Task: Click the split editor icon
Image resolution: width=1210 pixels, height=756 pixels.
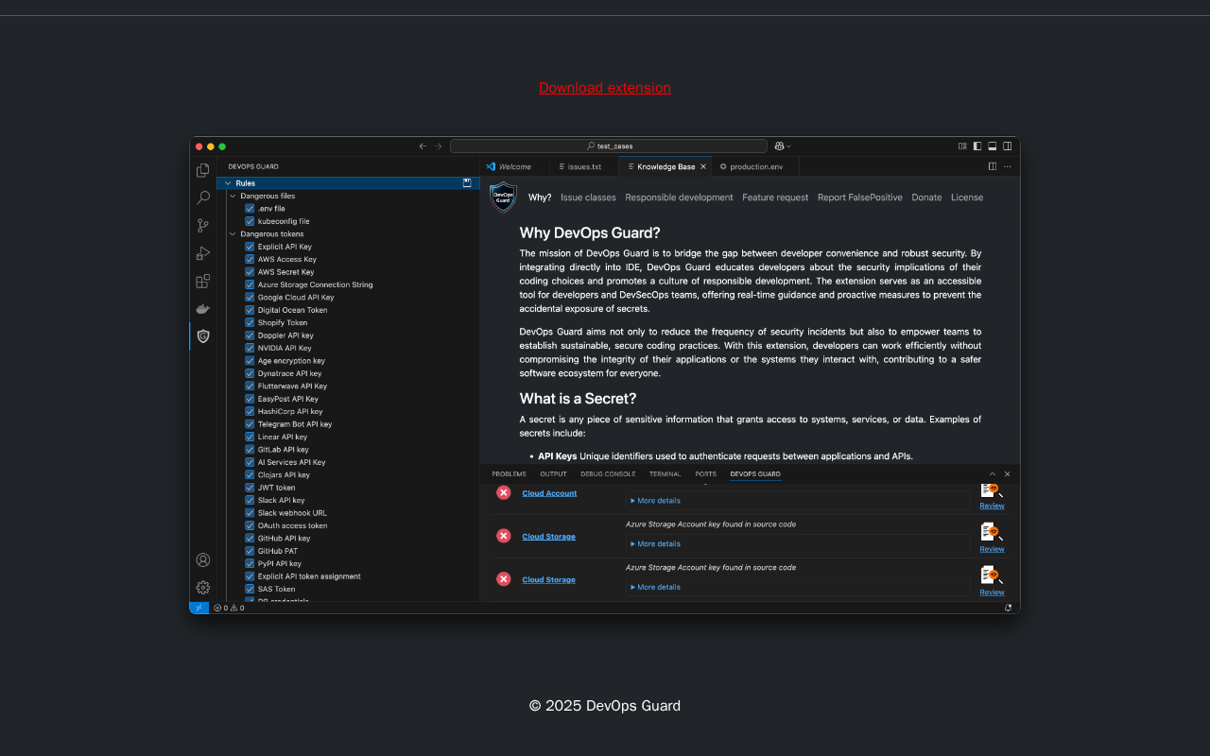Action: (x=993, y=166)
